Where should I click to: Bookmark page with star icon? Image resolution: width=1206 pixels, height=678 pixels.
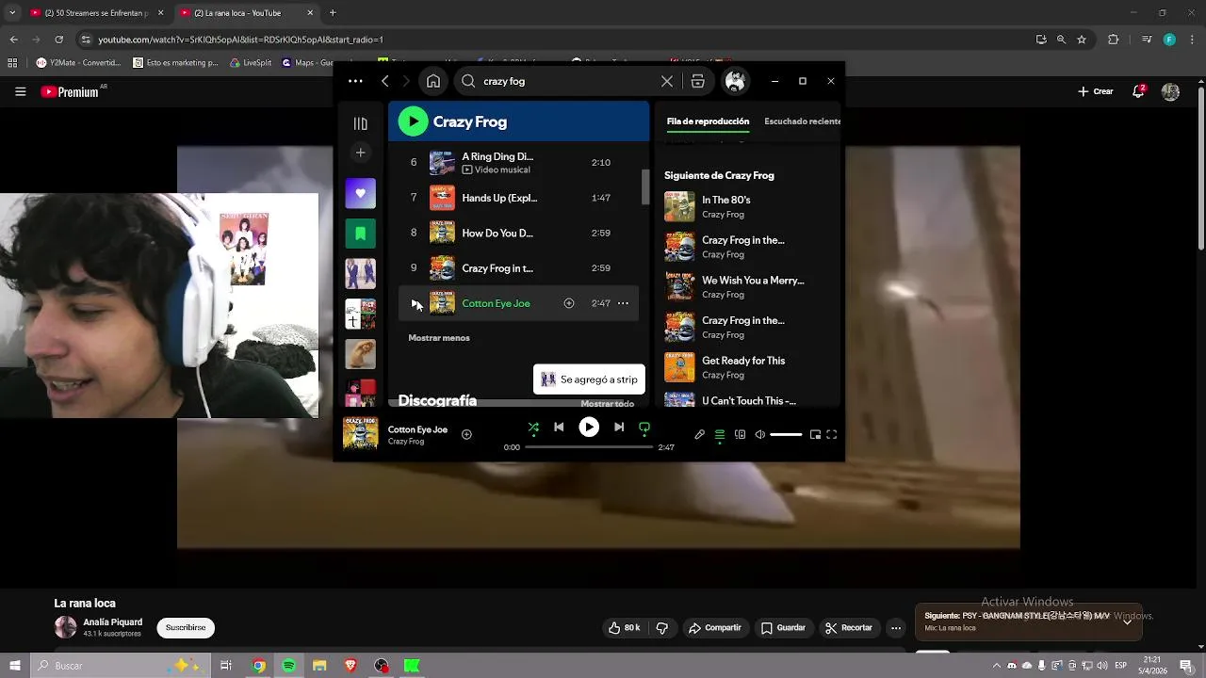point(1082,40)
